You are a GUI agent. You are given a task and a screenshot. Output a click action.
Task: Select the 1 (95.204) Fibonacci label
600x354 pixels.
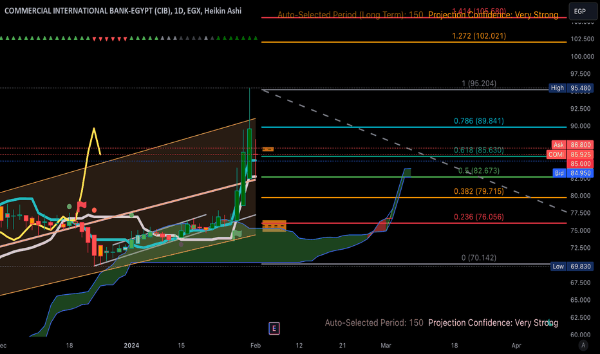click(x=479, y=84)
